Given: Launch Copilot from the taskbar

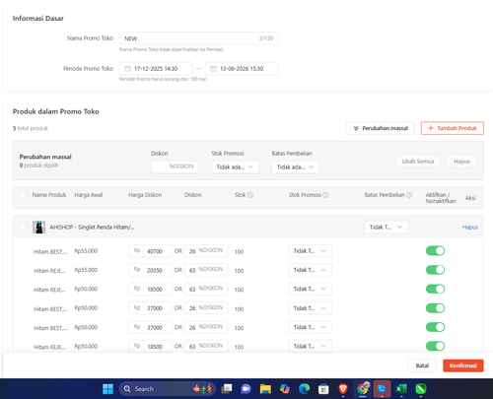Looking at the screenshot, I should click(285, 389).
